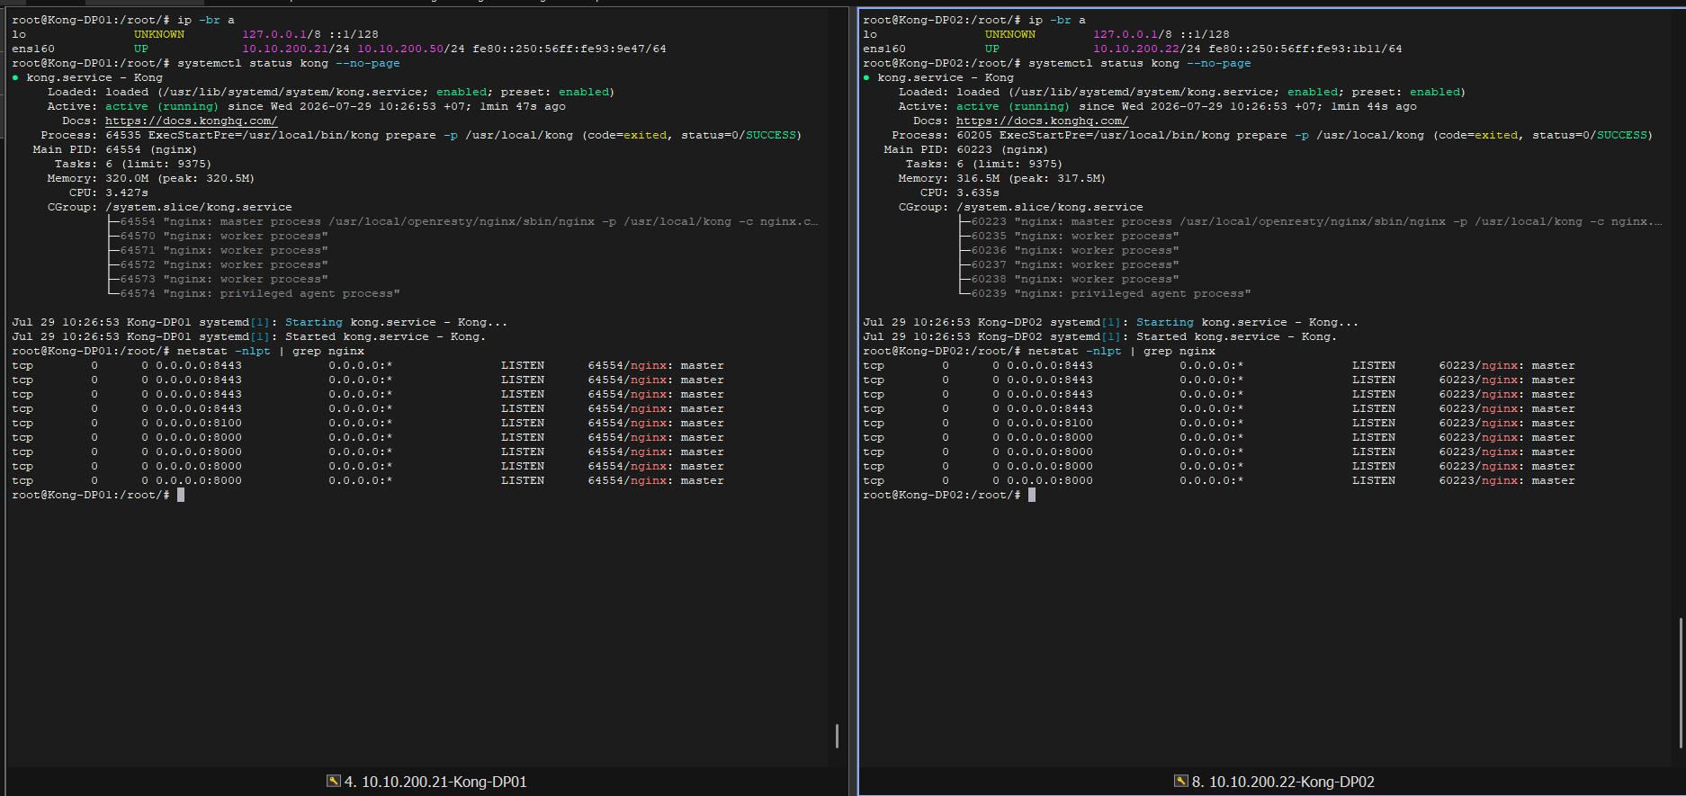
Task: Click the terminal icon on the Kong-DP01 tab
Action: point(333,781)
